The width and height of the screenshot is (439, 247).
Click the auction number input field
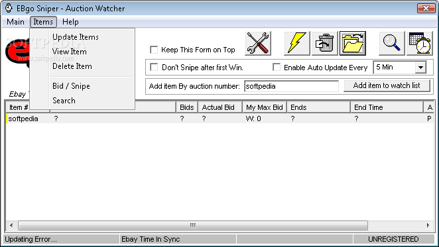pyautogui.click(x=291, y=86)
